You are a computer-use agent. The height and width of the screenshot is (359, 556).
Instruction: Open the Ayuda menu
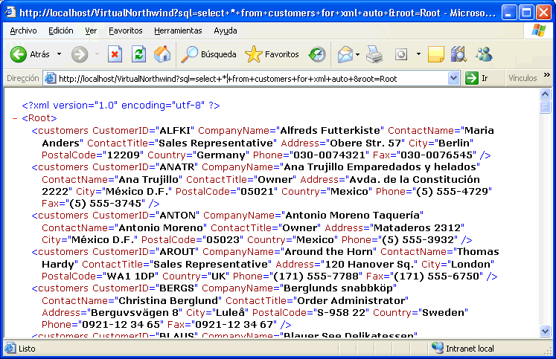pos(226,30)
